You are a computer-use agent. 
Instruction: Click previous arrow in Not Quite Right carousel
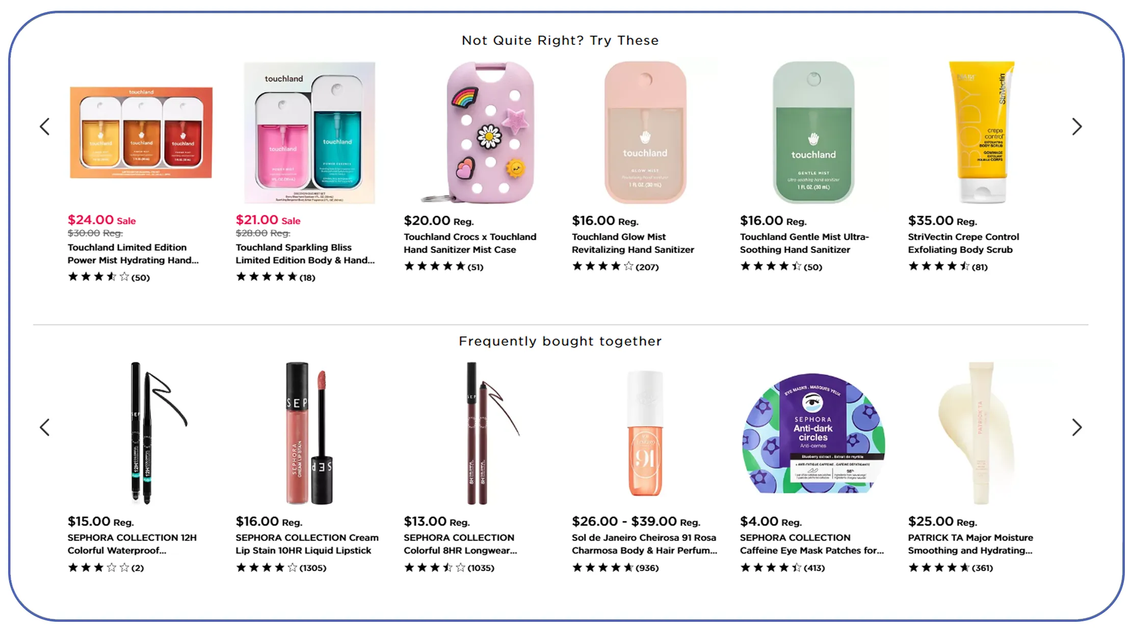tap(45, 127)
